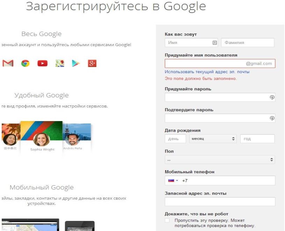
Task: Click the Запасной адрес эл. почты field
Action: (x=219, y=202)
